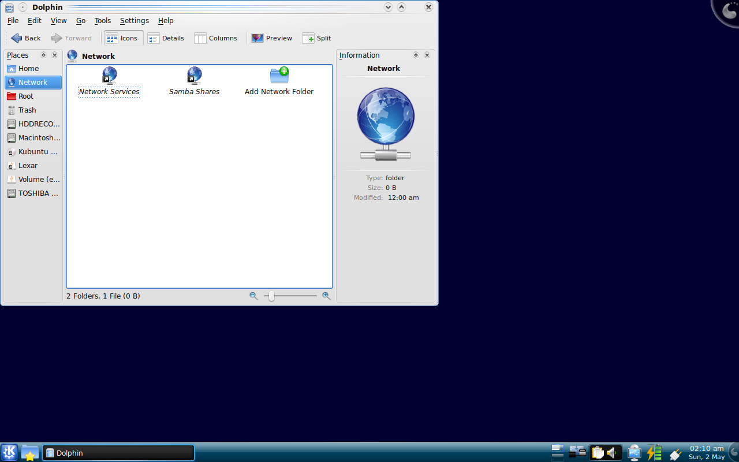Viewport: 739px width, 462px height.
Task: Close the Places panel
Action: [55, 55]
